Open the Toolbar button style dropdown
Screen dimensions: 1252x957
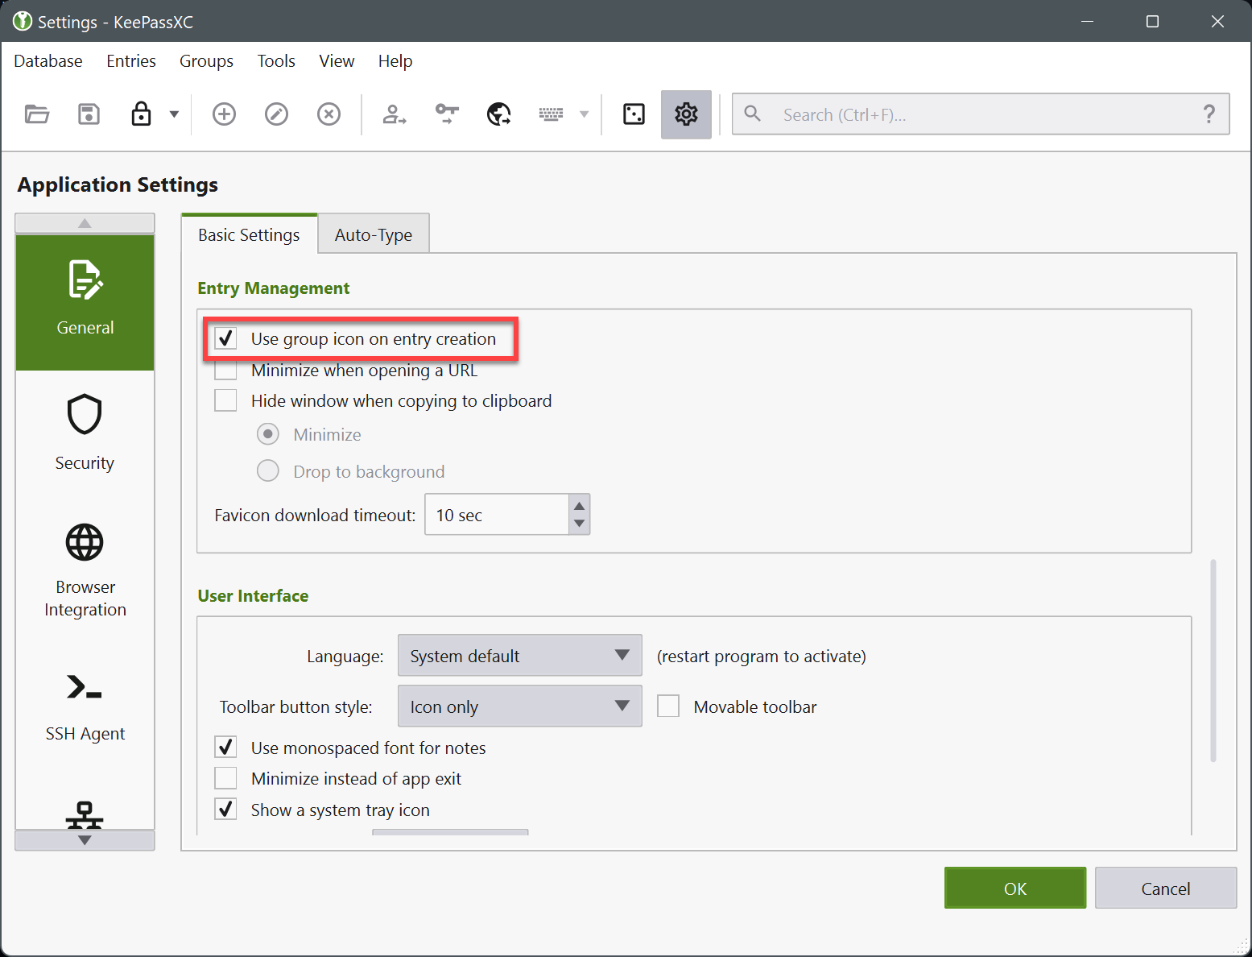pyautogui.click(x=519, y=706)
